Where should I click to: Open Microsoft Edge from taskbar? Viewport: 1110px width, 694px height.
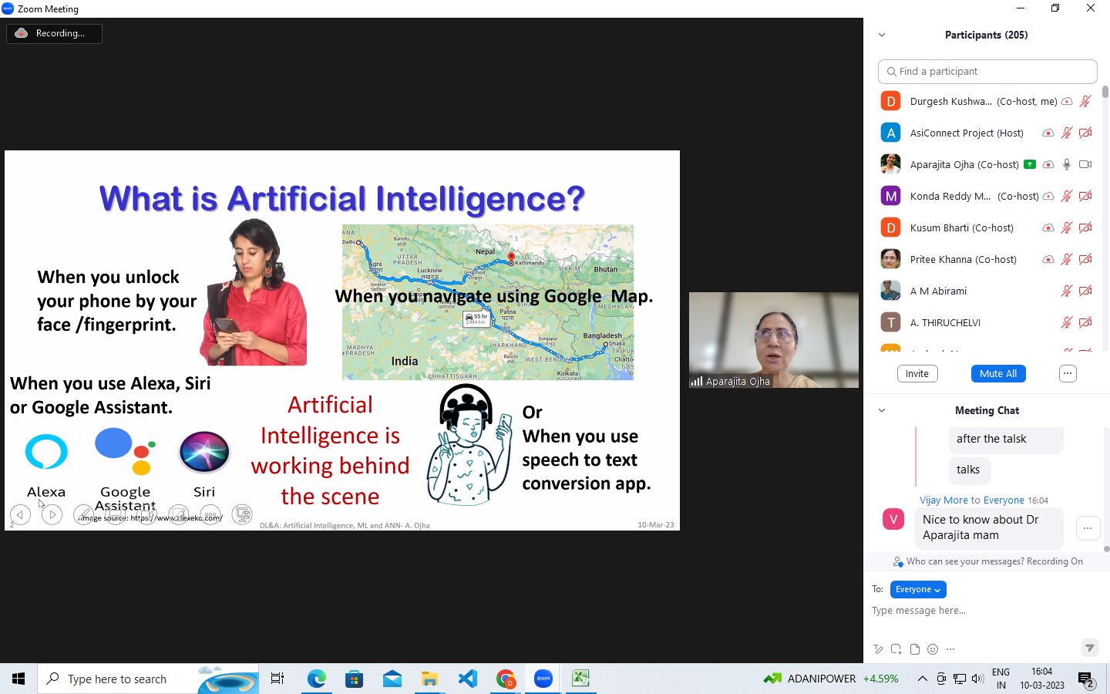(317, 679)
